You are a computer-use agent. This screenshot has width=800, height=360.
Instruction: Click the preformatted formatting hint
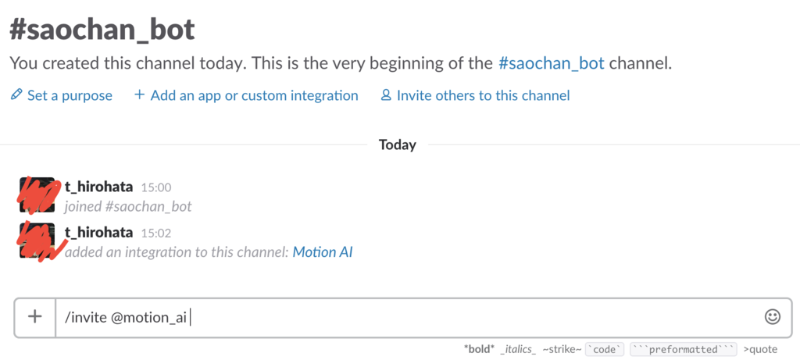point(683,349)
